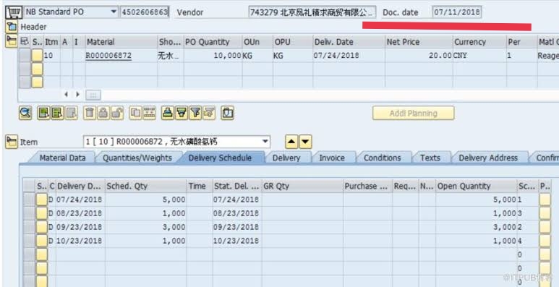Screen dimensions: 559x287
Task: Expand the Header section icon
Action: coord(12,26)
